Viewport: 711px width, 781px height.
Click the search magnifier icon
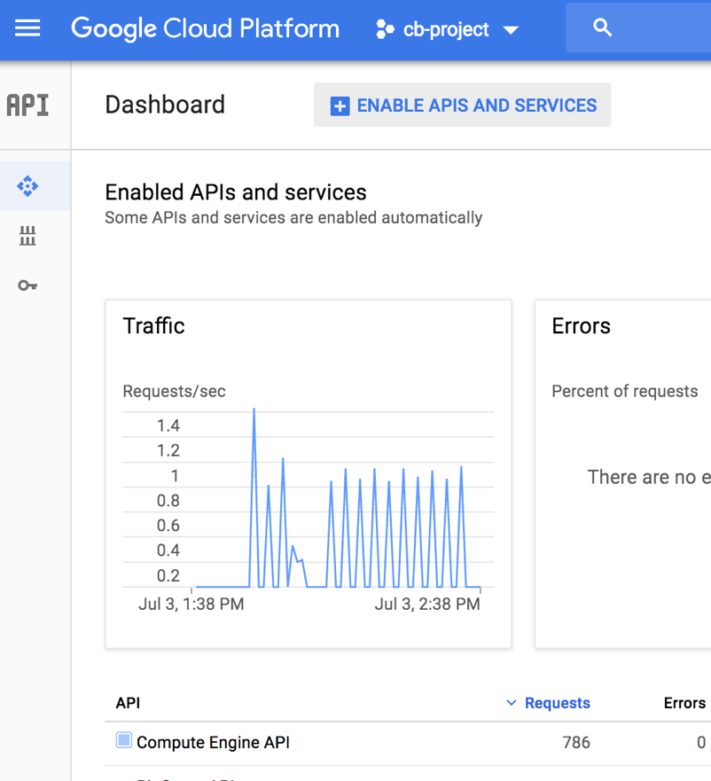(602, 27)
